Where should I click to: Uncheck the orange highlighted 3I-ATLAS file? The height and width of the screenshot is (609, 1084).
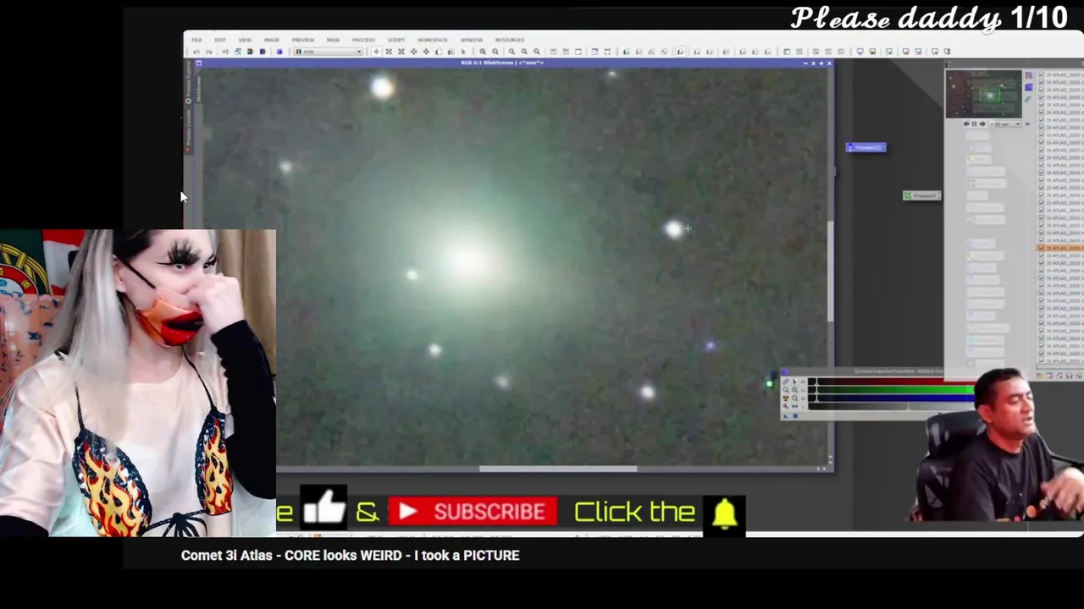pyautogui.click(x=1041, y=248)
